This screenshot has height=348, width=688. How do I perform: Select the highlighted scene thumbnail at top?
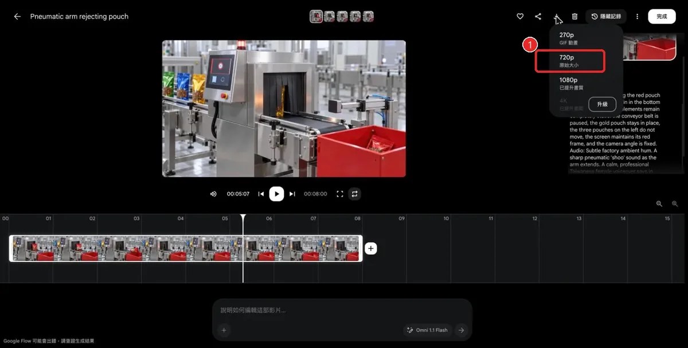(x=316, y=17)
